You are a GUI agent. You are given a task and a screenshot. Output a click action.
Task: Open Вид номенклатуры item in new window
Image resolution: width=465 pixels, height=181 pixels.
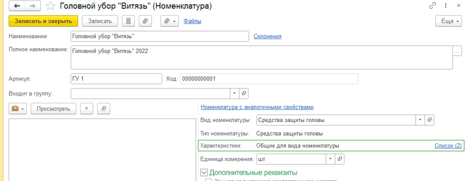429,120
